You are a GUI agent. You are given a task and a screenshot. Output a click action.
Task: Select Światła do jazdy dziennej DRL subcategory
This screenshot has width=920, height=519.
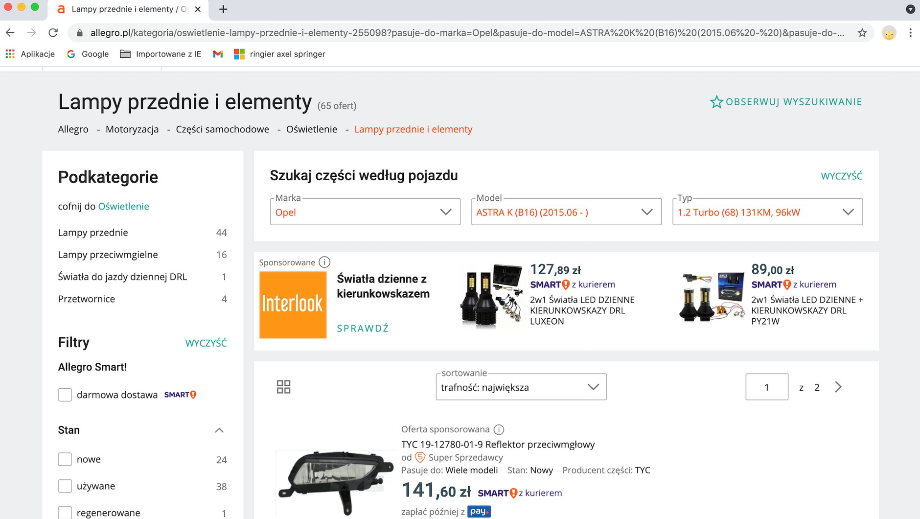click(122, 277)
